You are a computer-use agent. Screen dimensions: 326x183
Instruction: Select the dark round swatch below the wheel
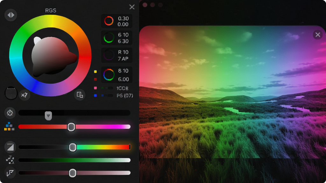coord(11,93)
